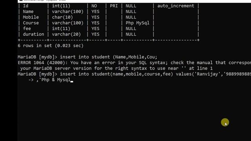Click the 'auto_increment' text in the Extra column
Viewport: 251px width, 141px height.
(x=176, y=6)
